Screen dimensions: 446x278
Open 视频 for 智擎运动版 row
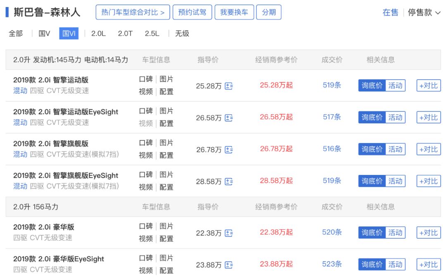click(146, 92)
